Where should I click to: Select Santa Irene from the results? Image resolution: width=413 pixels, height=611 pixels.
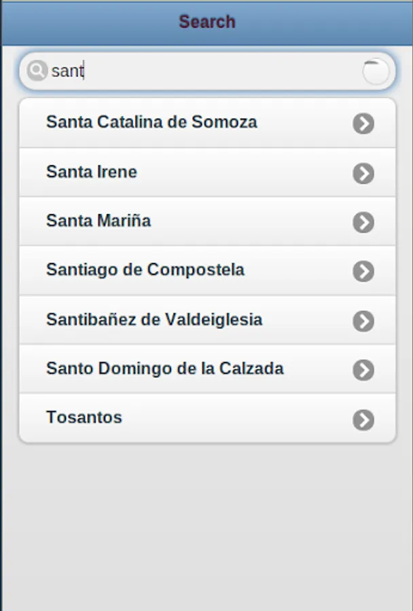click(x=92, y=172)
